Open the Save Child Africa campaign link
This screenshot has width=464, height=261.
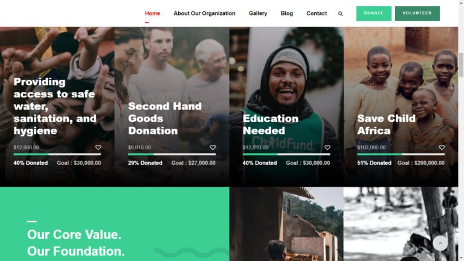coord(387,124)
